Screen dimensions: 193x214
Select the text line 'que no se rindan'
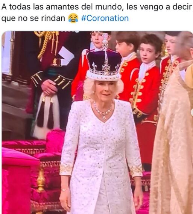click(x=33, y=18)
